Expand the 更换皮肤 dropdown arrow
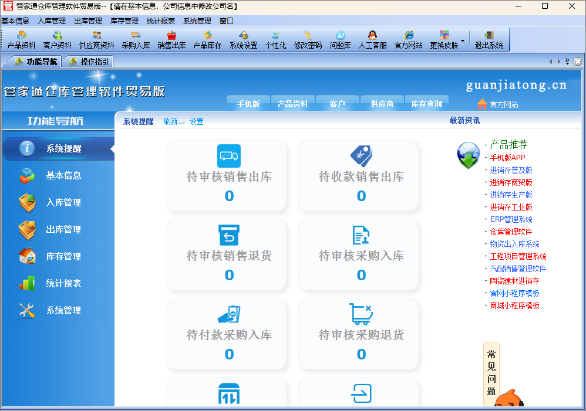 463,40
